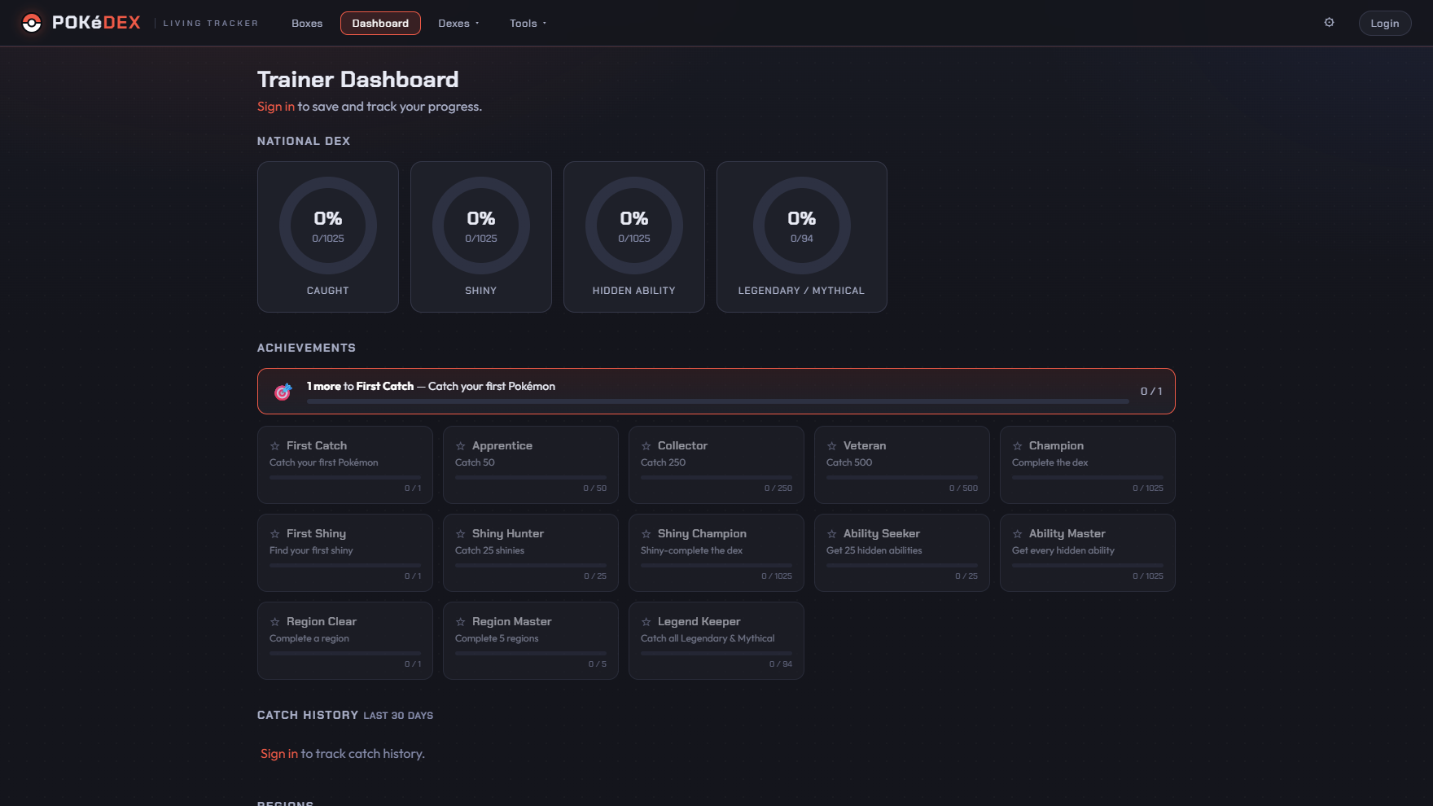
Task: Click Sign in link under Catch History
Action: coord(279,754)
